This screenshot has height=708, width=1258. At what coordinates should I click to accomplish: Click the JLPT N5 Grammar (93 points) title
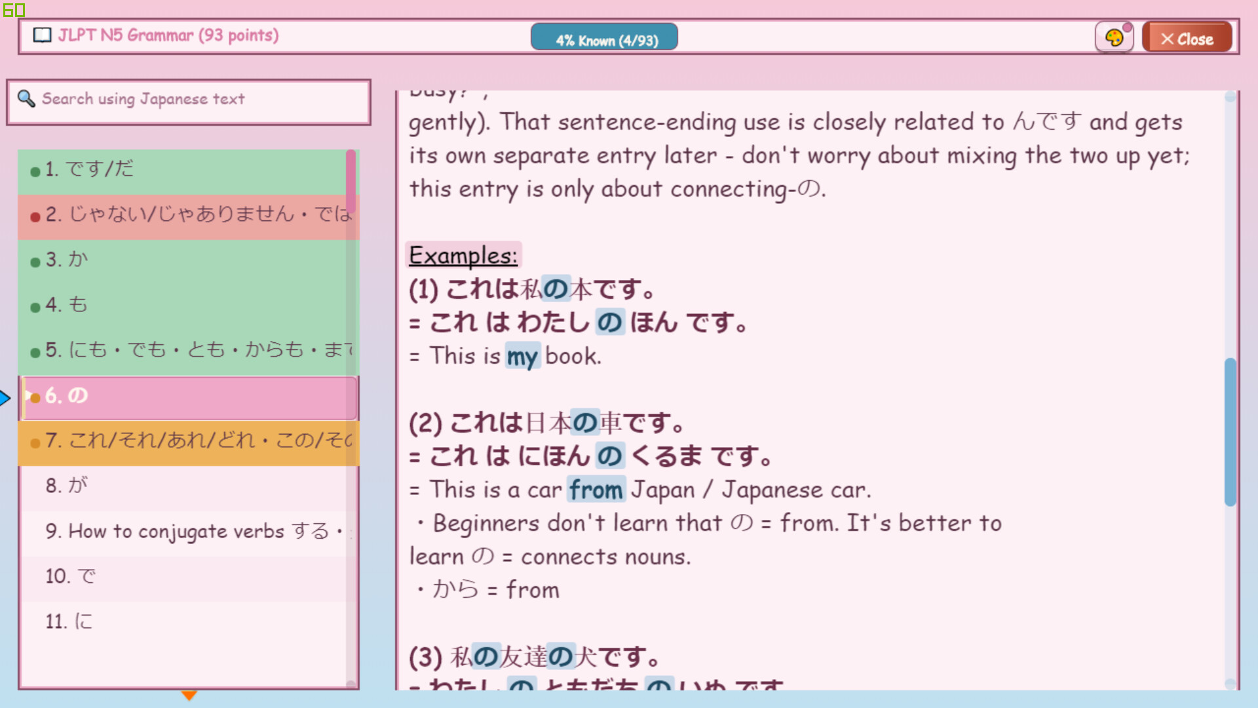click(168, 35)
